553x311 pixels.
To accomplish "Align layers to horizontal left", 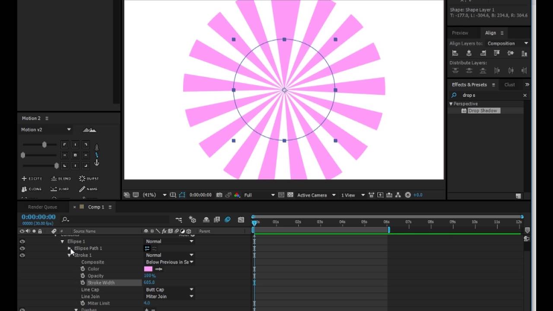I will (x=455, y=53).
